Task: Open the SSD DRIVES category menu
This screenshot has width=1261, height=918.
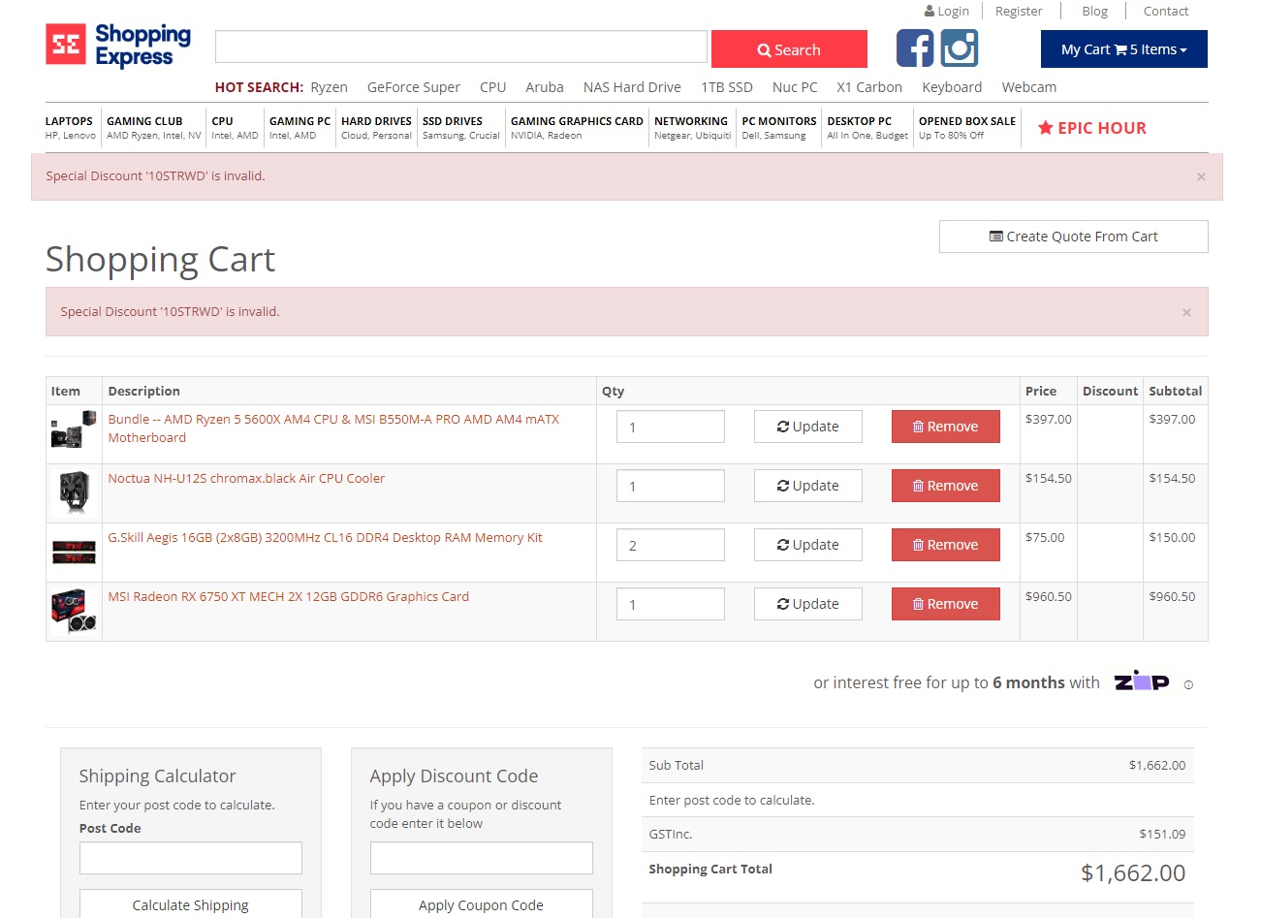Action: tap(460, 127)
